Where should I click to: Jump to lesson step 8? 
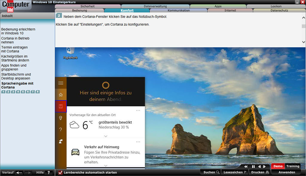click(38, 92)
